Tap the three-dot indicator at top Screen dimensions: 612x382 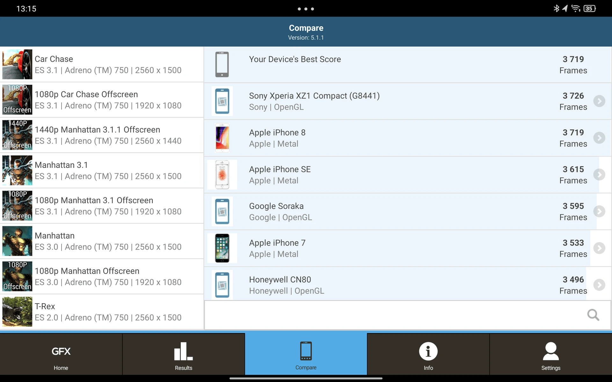pyautogui.click(x=306, y=9)
